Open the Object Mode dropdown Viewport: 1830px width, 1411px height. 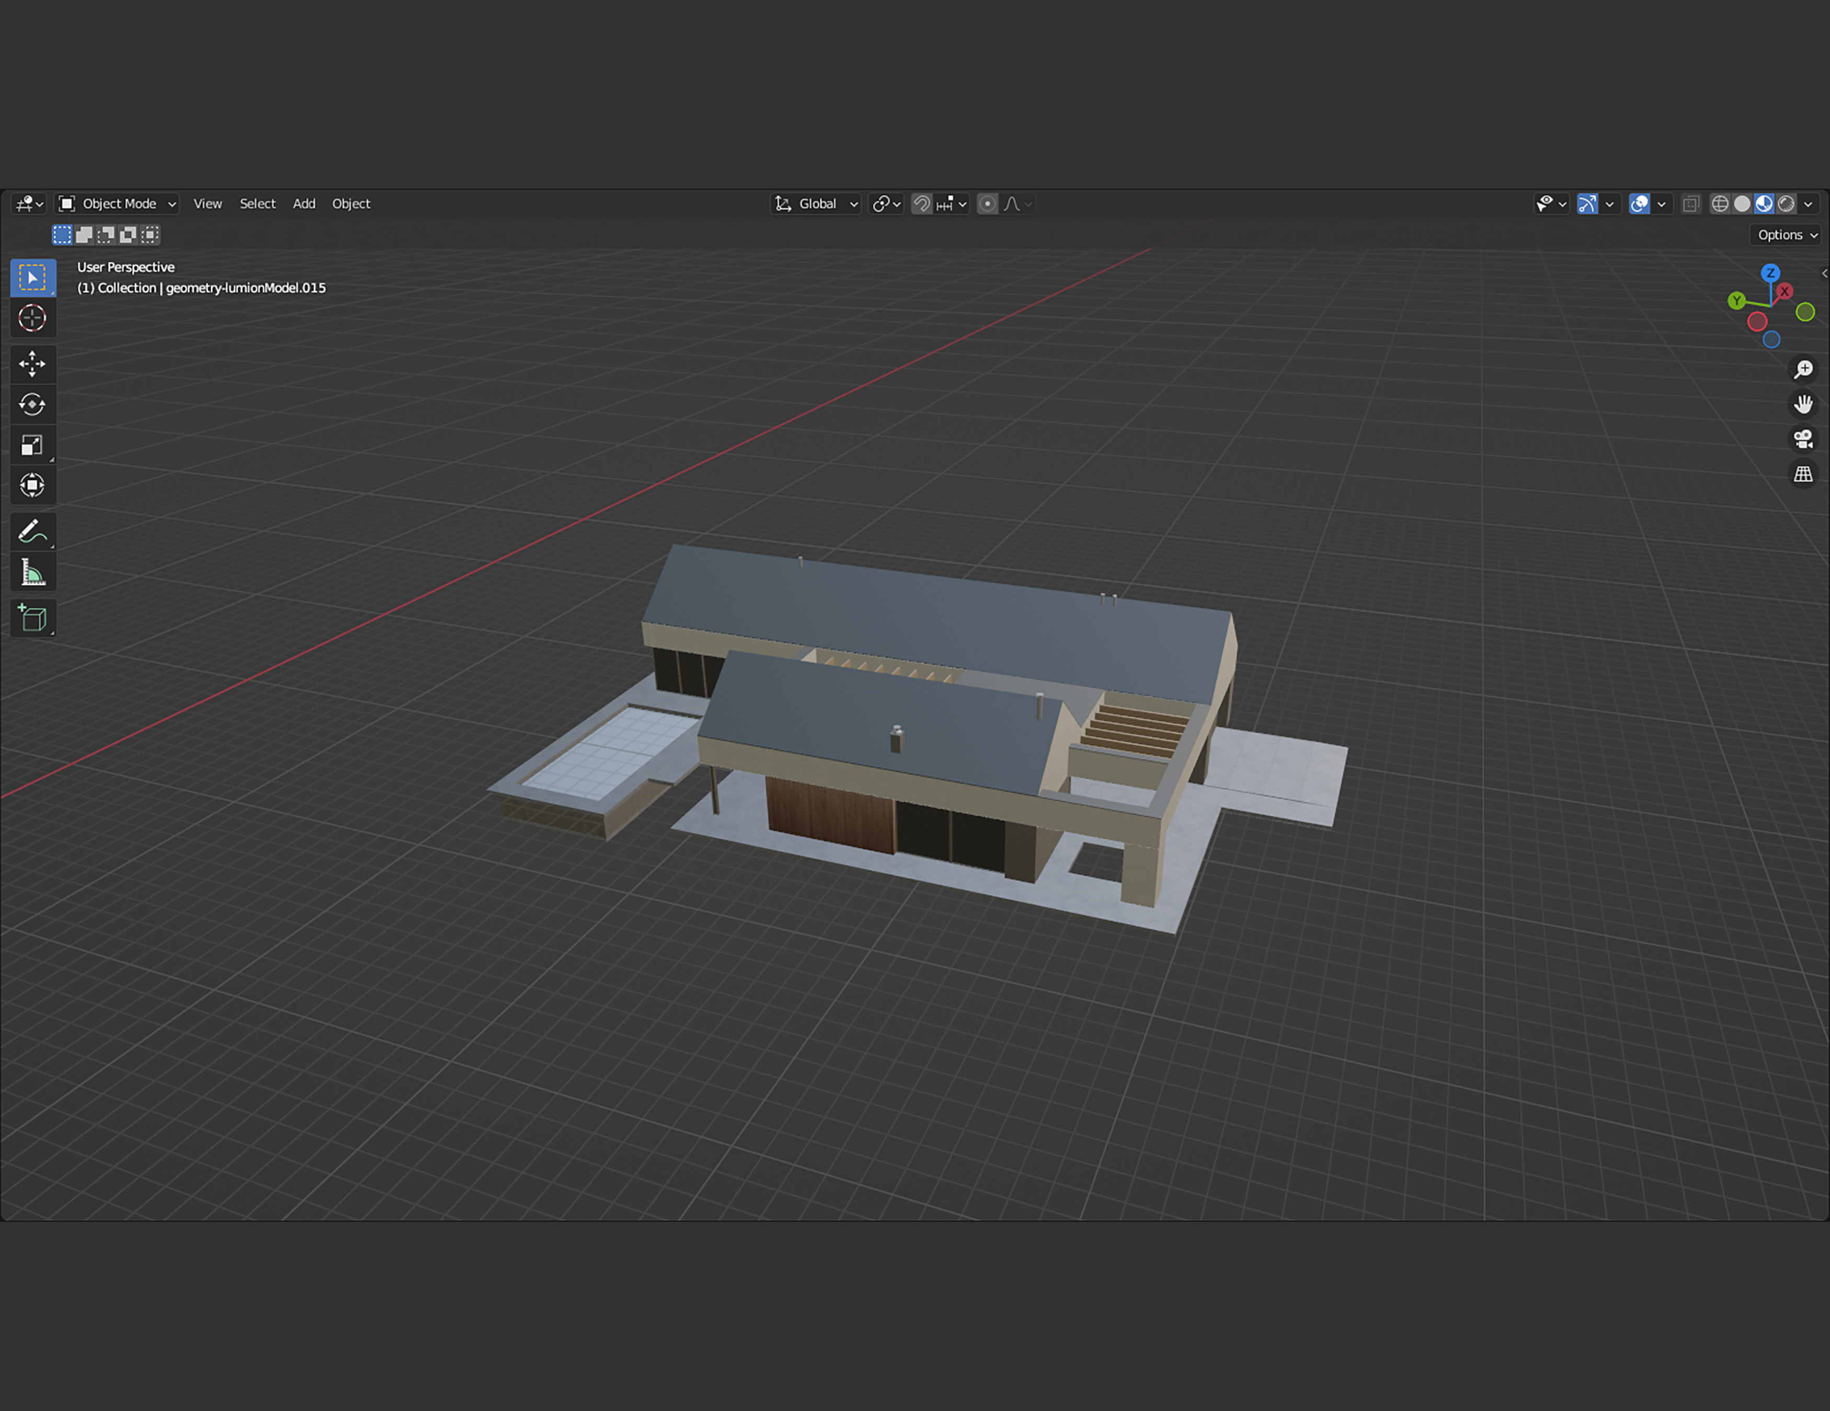[x=117, y=203]
